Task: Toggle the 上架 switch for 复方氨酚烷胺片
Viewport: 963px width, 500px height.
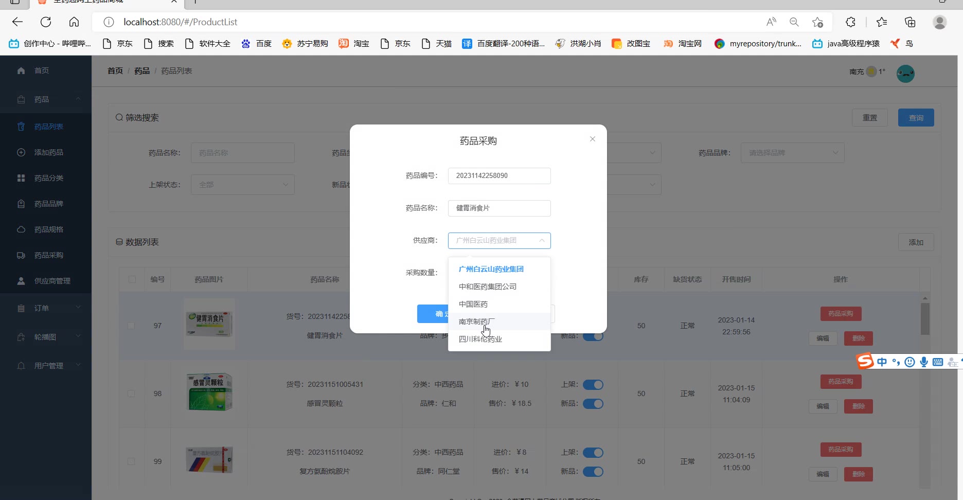Action: point(593,453)
